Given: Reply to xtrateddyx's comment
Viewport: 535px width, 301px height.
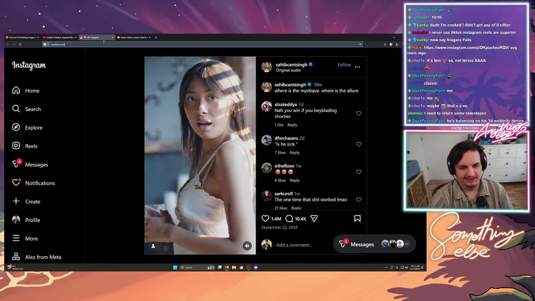Looking at the screenshot, I should pos(292,125).
